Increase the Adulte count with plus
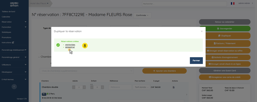 click(x=84, y=87)
